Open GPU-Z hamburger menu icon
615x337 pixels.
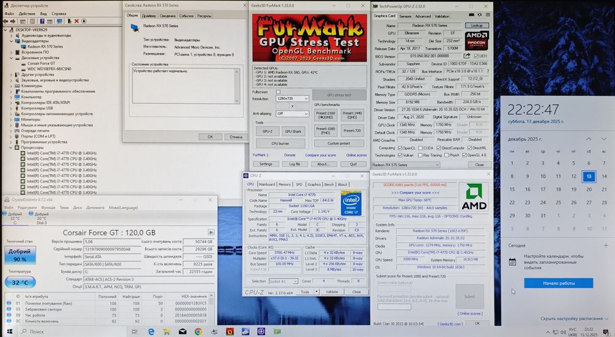[x=488, y=15]
